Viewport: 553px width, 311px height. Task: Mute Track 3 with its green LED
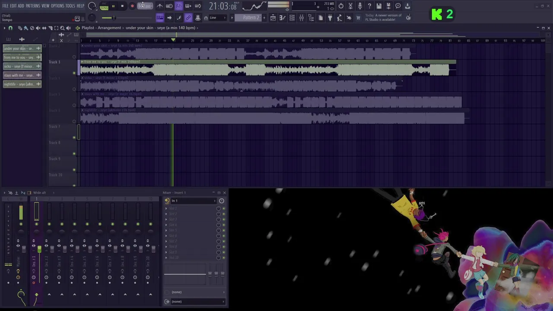pos(74,73)
